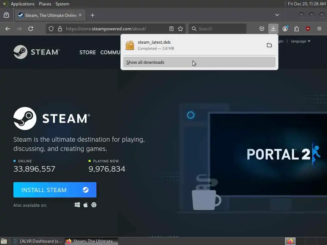The height and width of the screenshot is (245, 327).
Task: Click Show all downloads
Action: pyautogui.click(x=199, y=62)
